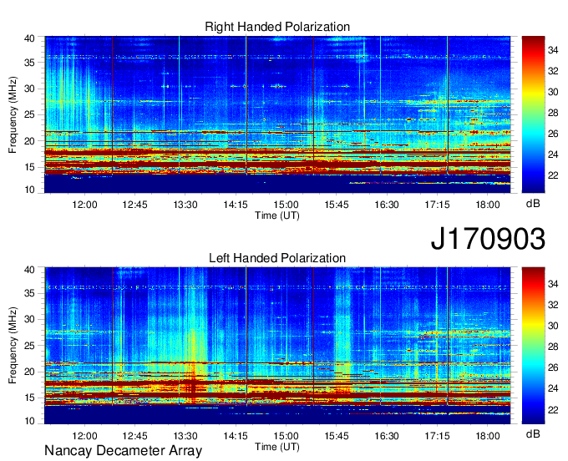This screenshot has width=568, height=461.
Task: Click the Time (UT) label under the left-handed plot
Action: pyautogui.click(x=277, y=447)
